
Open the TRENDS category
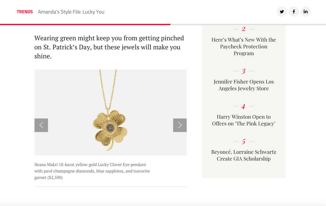[25, 12]
